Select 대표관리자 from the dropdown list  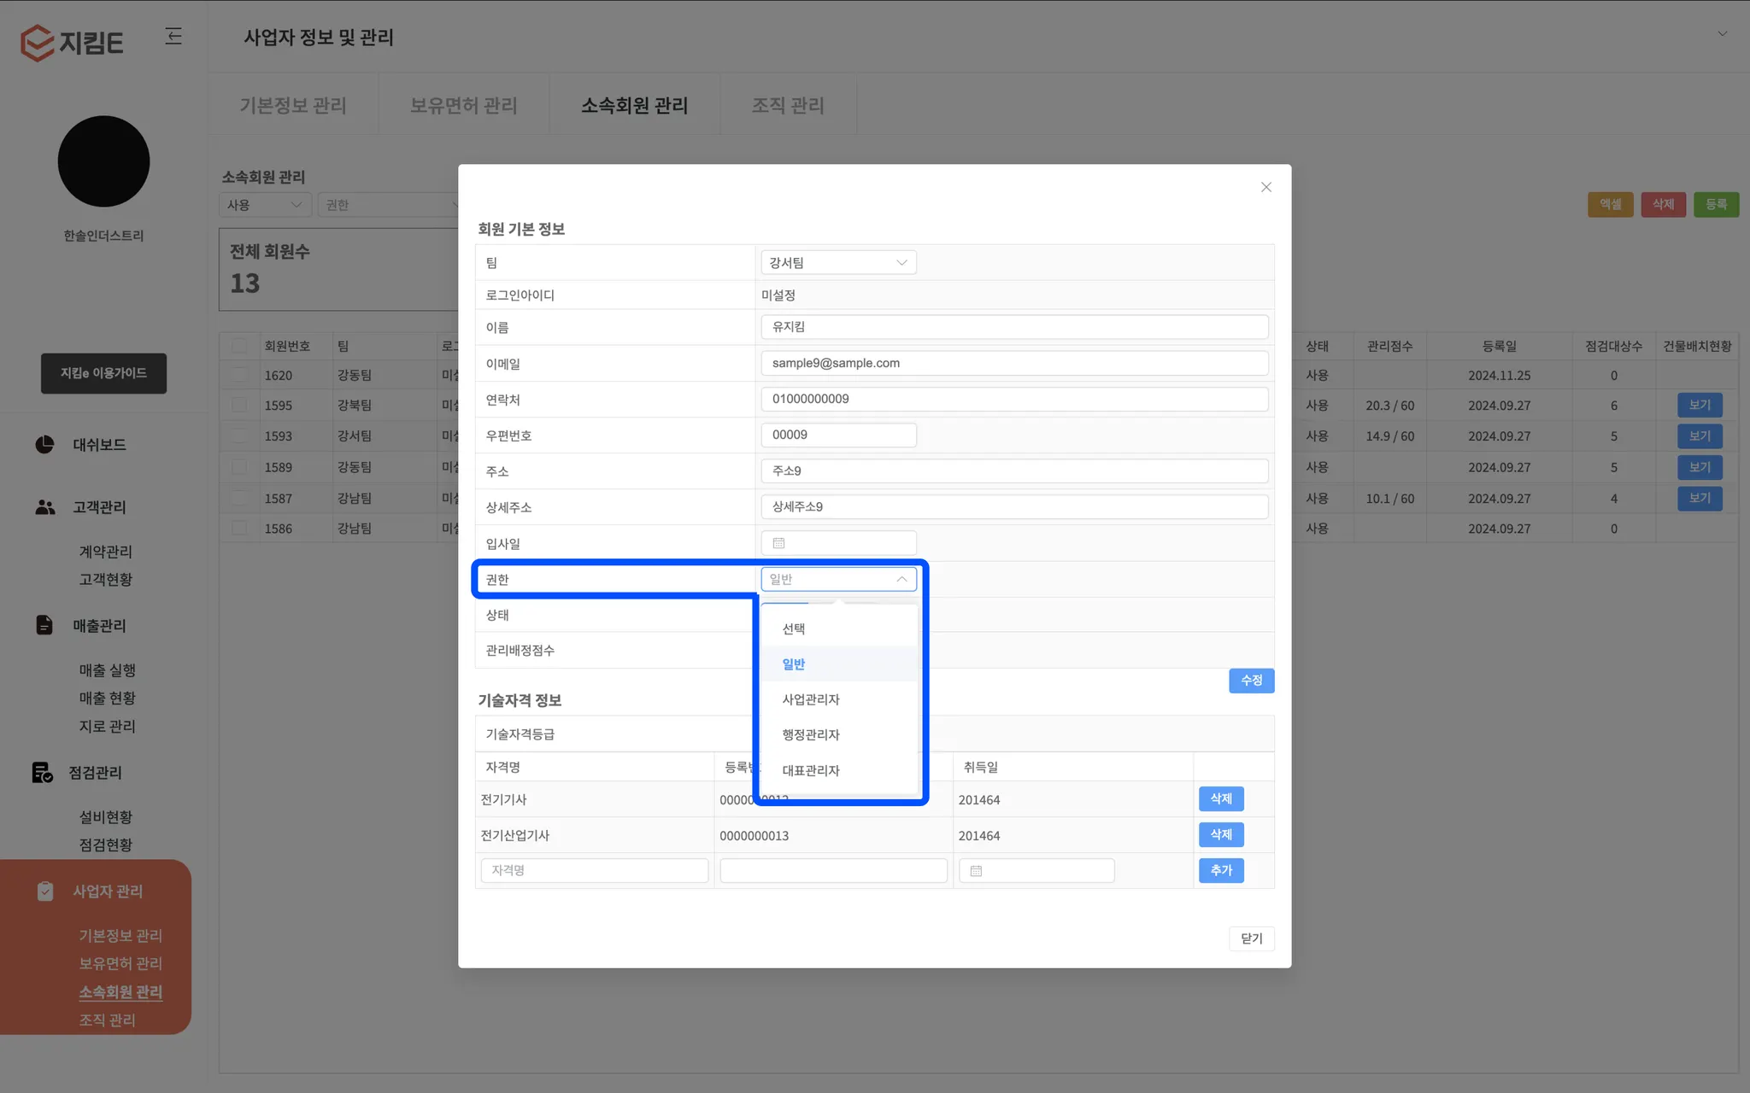point(811,770)
